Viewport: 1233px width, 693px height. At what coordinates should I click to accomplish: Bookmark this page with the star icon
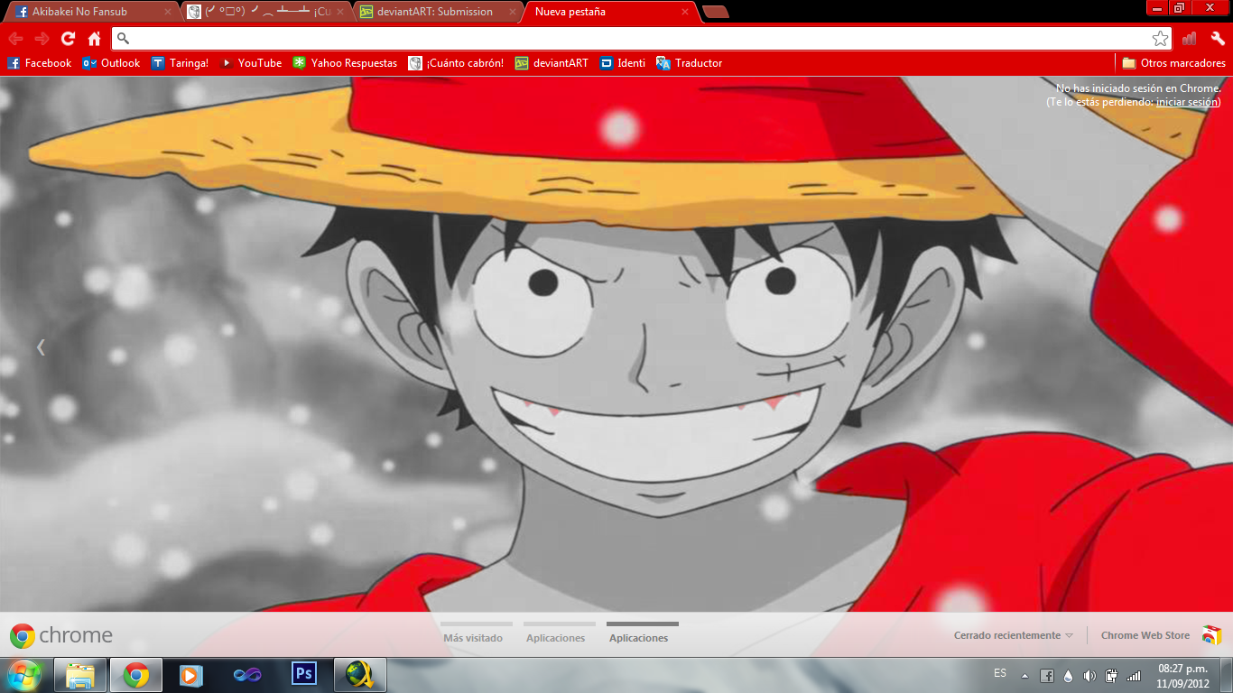click(1163, 39)
